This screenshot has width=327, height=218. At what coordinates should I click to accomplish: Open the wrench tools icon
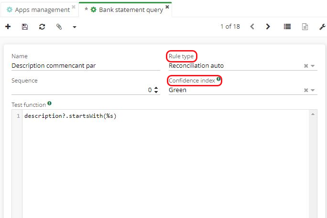pos(322,27)
